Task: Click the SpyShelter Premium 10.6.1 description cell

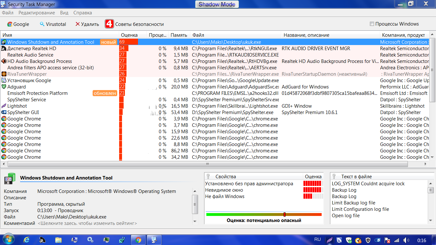Action: click(x=310, y=112)
